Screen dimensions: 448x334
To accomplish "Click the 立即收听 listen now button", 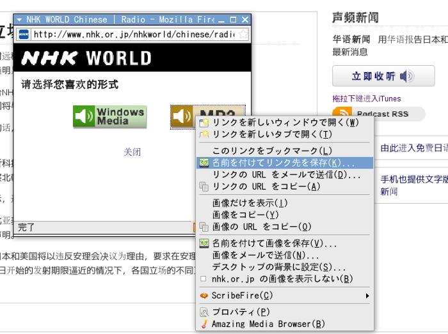I will click(383, 76).
